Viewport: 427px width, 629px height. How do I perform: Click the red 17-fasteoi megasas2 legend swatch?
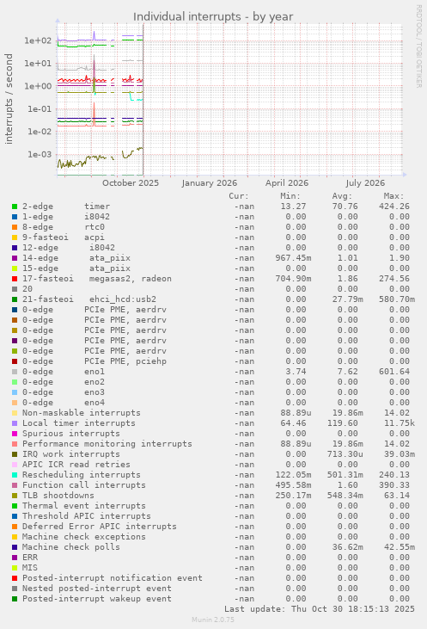(15, 279)
